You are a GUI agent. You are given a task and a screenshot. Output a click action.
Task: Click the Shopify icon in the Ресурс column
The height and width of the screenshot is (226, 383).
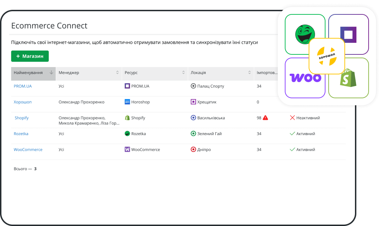(x=127, y=118)
